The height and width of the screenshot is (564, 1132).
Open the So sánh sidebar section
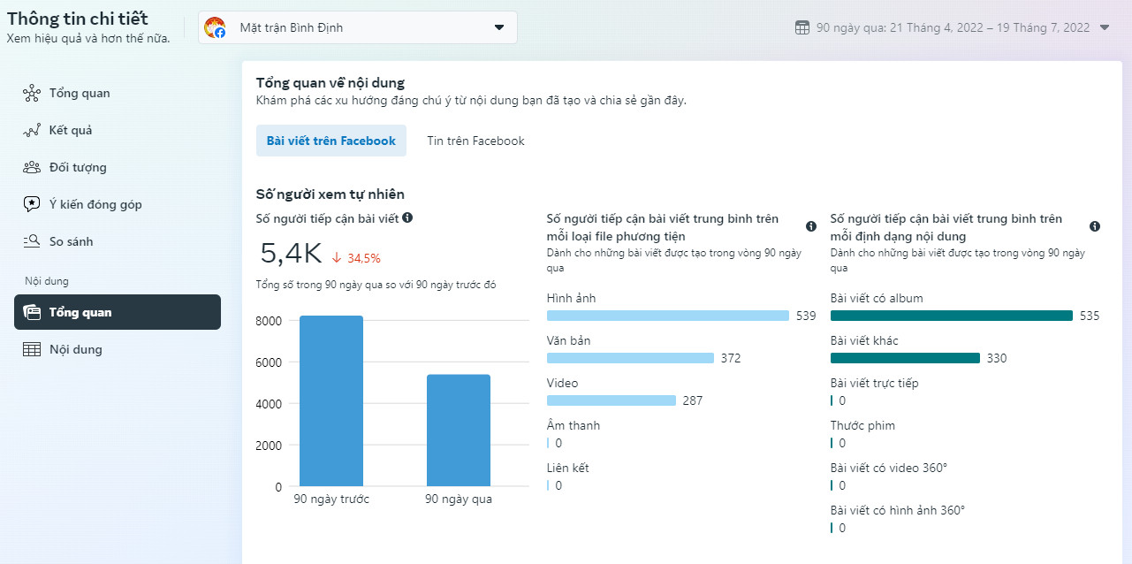[x=118, y=241]
